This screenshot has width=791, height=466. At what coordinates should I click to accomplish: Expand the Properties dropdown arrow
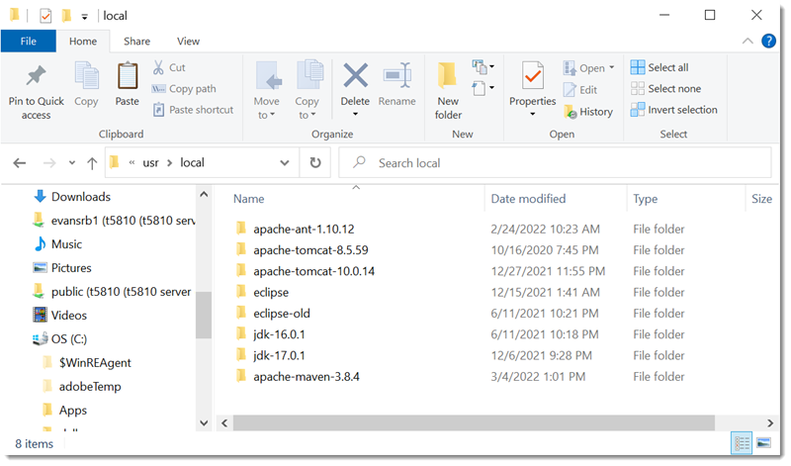pyautogui.click(x=533, y=114)
